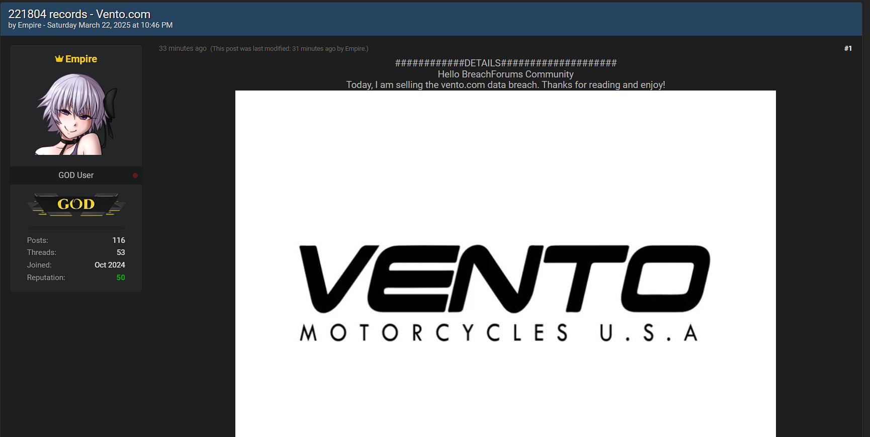Click the 'Oct 2024' joined date

point(110,265)
